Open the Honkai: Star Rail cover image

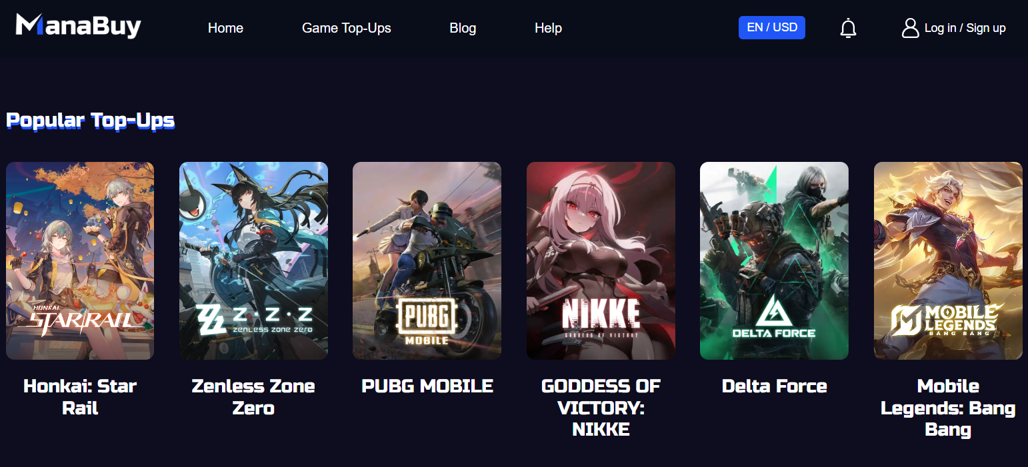point(80,260)
